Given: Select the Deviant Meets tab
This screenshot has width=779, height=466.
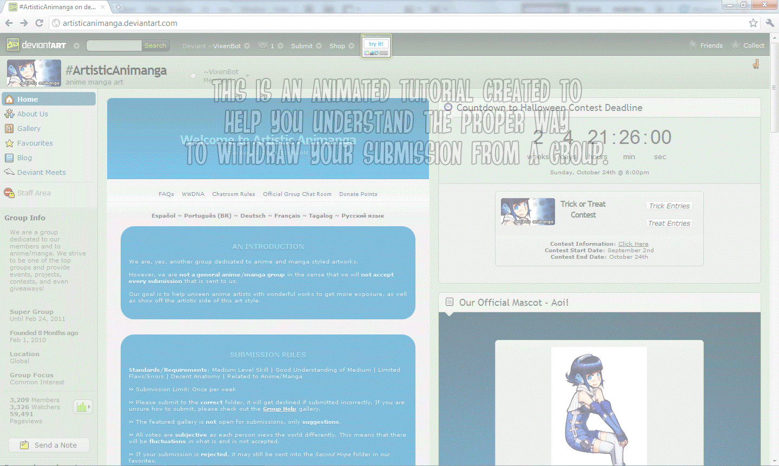Looking at the screenshot, I should click(41, 172).
